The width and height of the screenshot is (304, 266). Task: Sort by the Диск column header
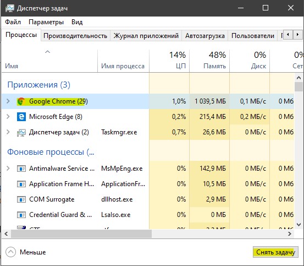coord(250,61)
